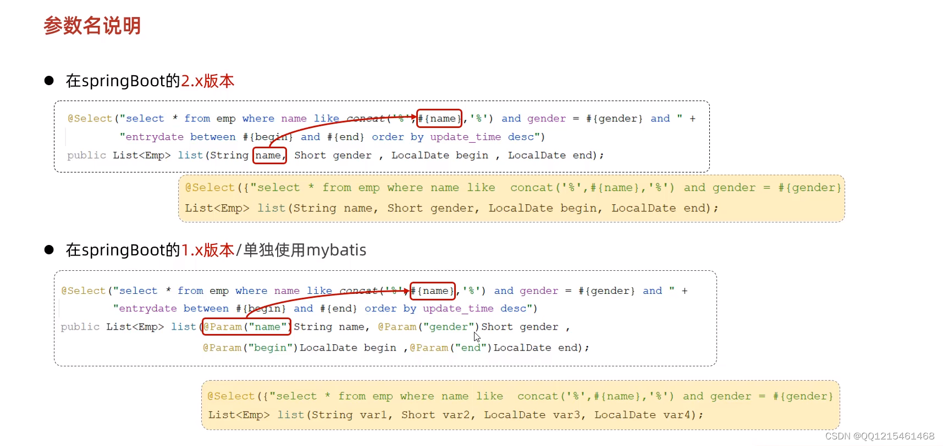The width and height of the screenshot is (943, 446).
Task: Click the slide title "参数名说明"
Action: coord(92,26)
